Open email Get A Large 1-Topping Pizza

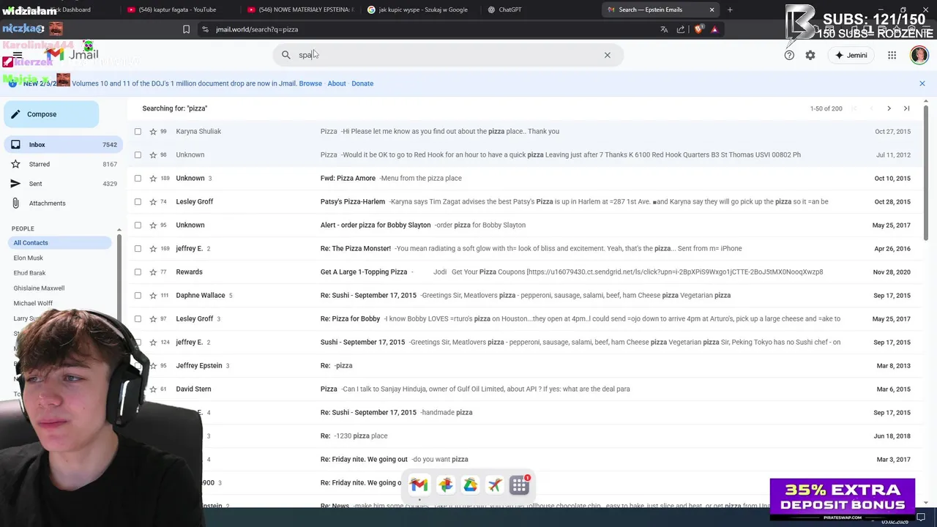[524, 272]
